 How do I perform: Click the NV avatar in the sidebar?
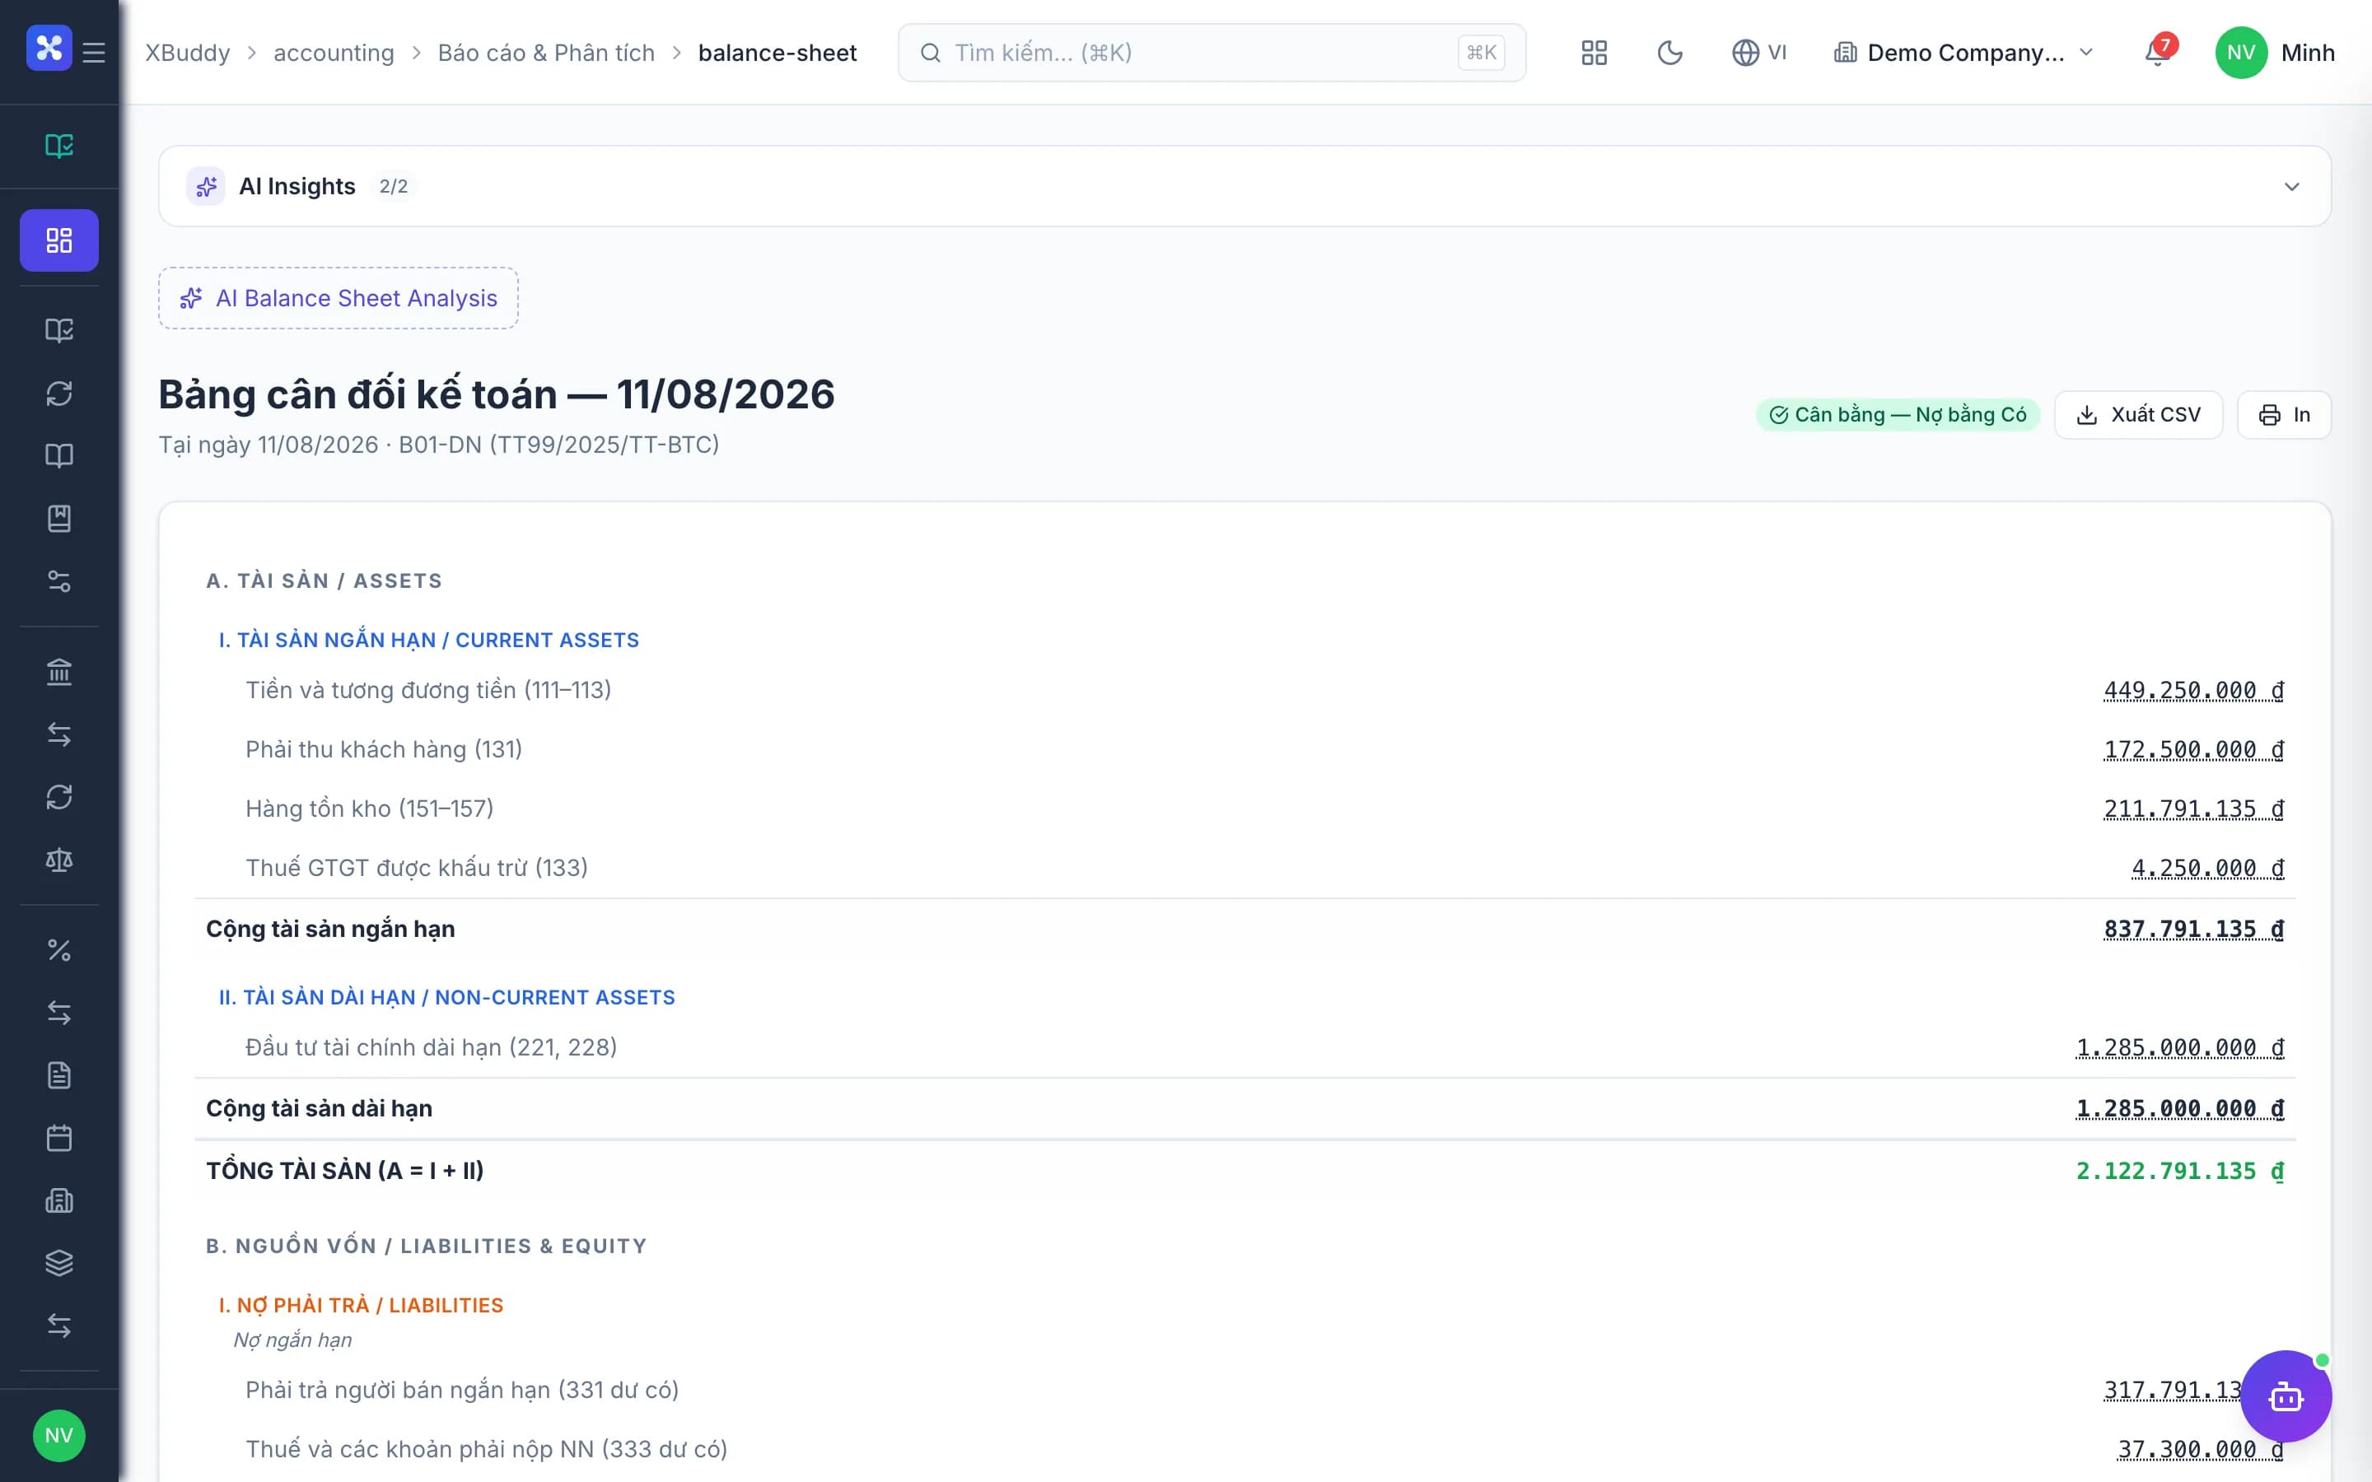pos(58,1436)
